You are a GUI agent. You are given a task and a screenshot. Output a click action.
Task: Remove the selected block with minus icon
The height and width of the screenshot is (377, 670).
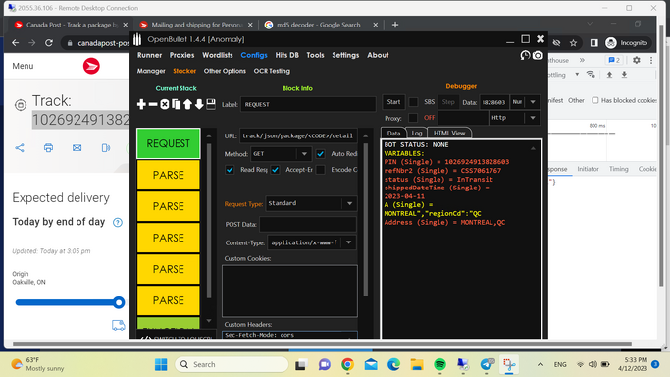[x=153, y=104]
